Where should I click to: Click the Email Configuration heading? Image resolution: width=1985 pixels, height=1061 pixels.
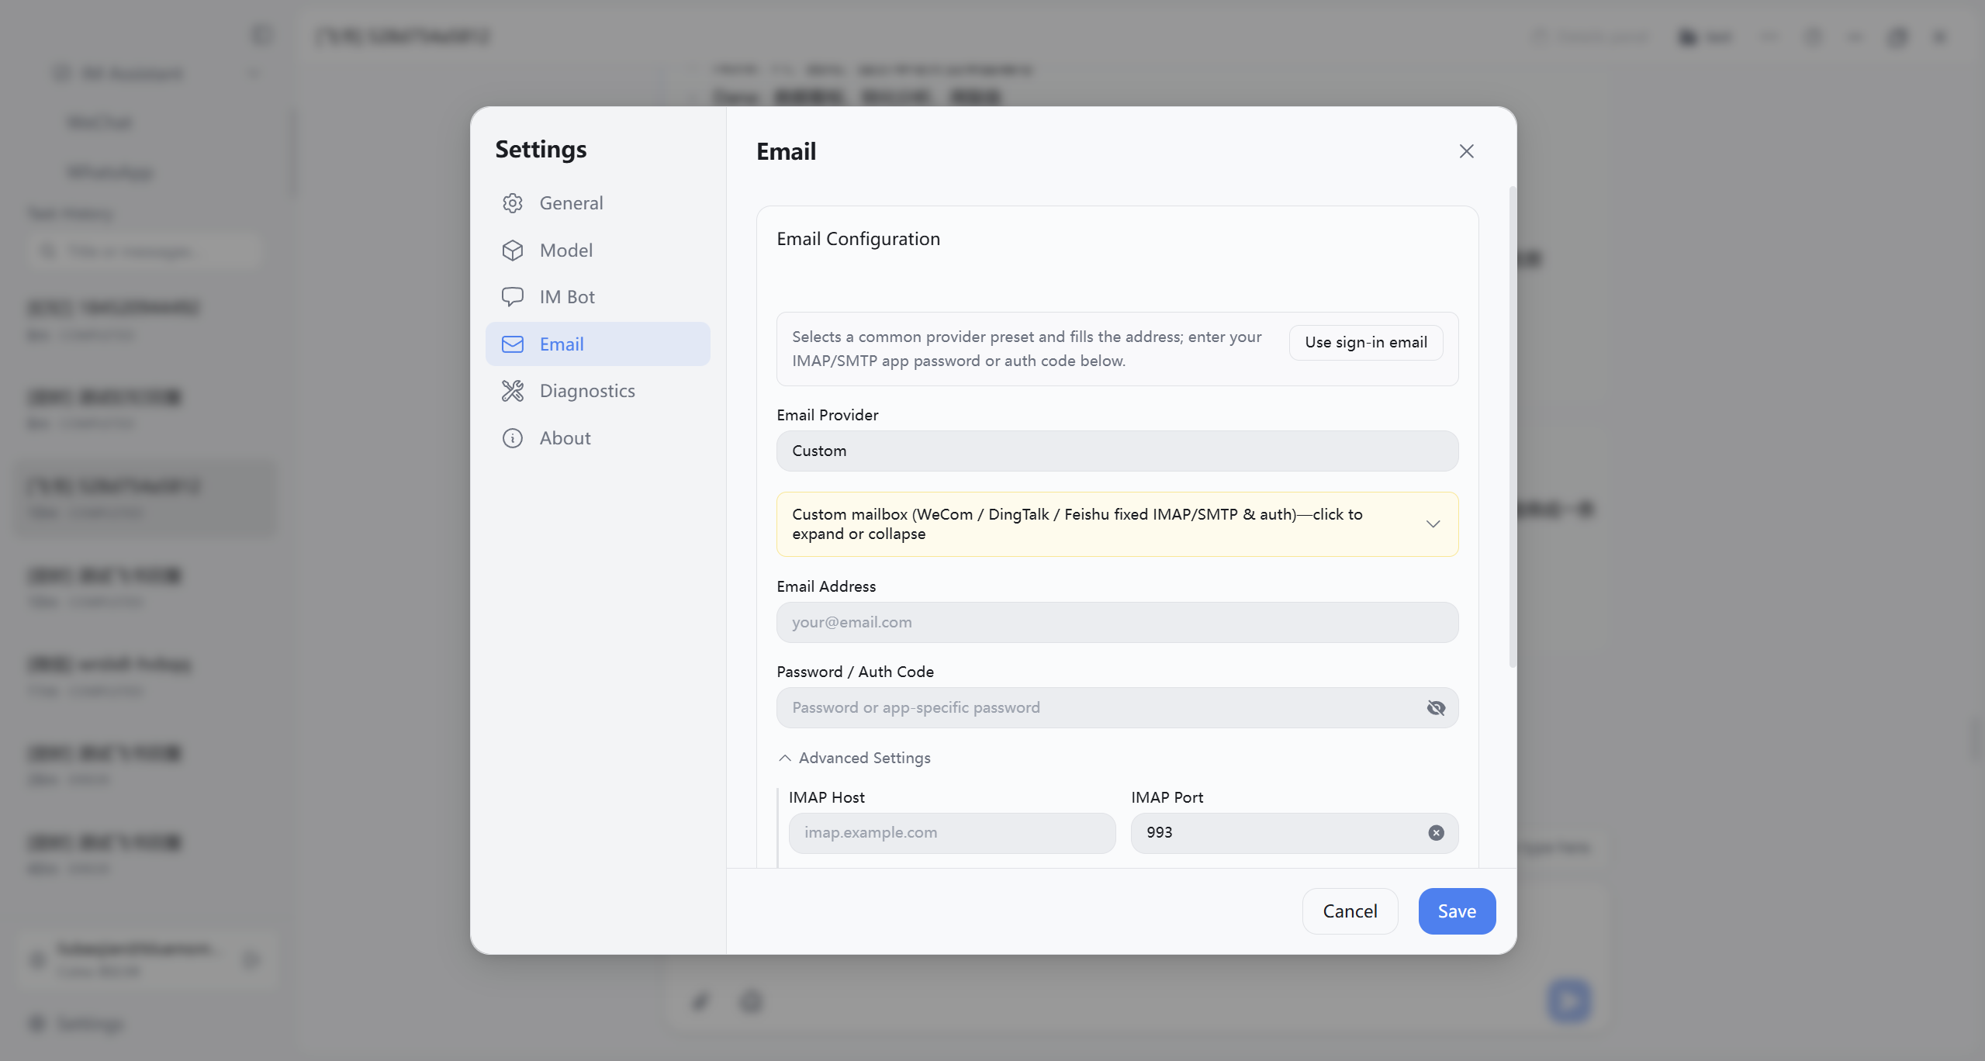pos(858,239)
